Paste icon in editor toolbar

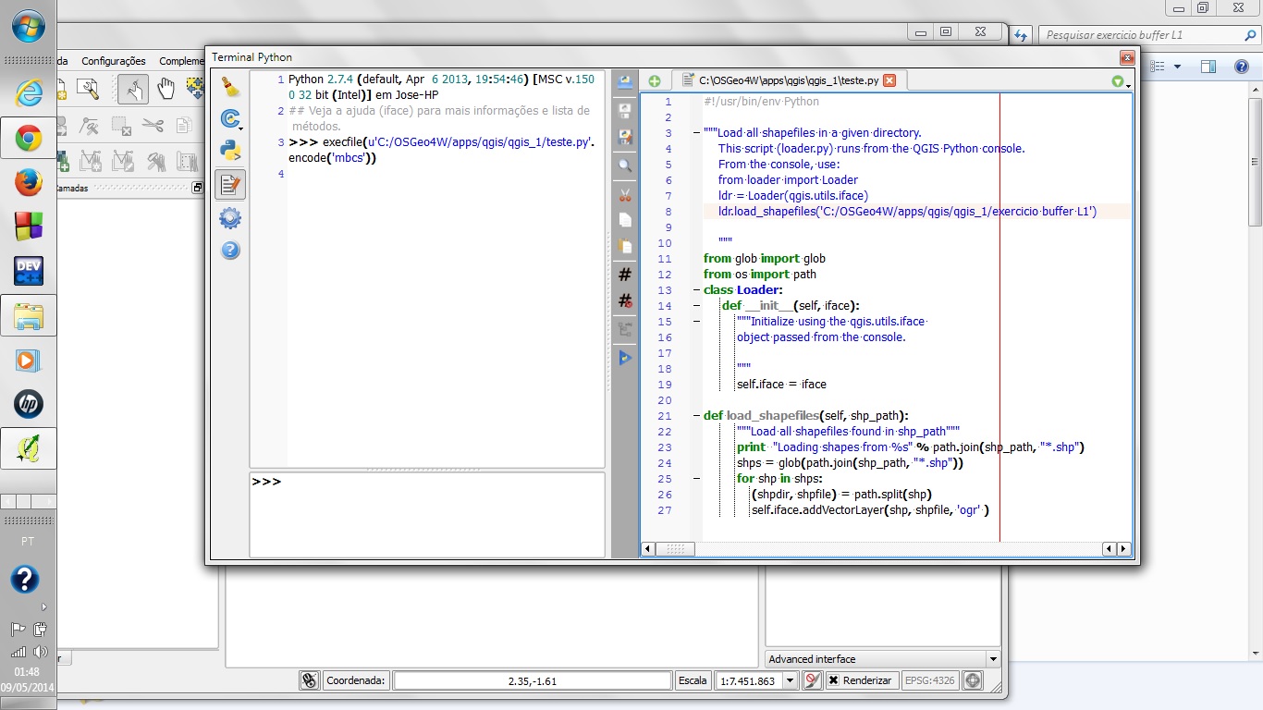click(625, 247)
